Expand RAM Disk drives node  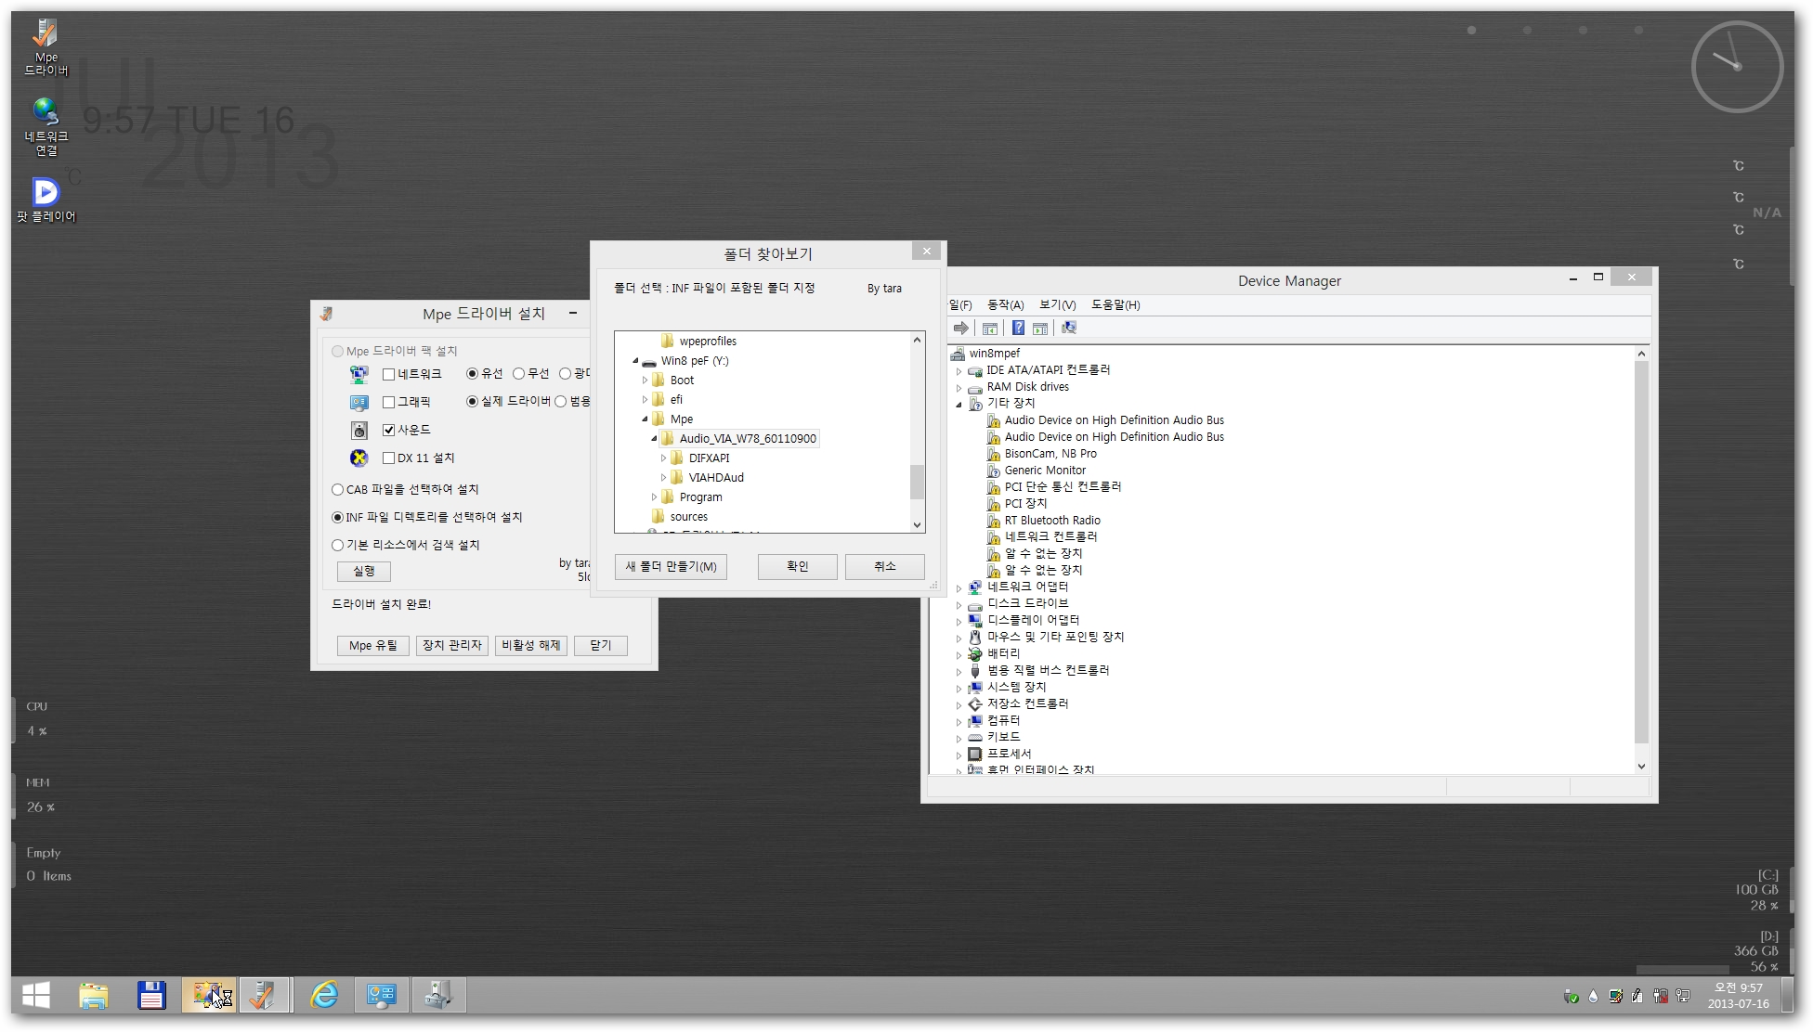(959, 388)
